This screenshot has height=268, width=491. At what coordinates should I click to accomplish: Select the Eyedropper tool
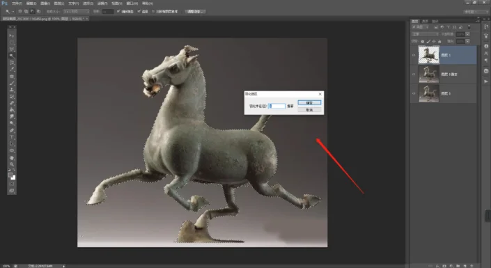12,70
